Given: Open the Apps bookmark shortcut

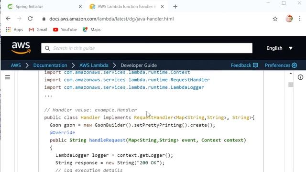Looking at the screenshot, I should (14, 30).
